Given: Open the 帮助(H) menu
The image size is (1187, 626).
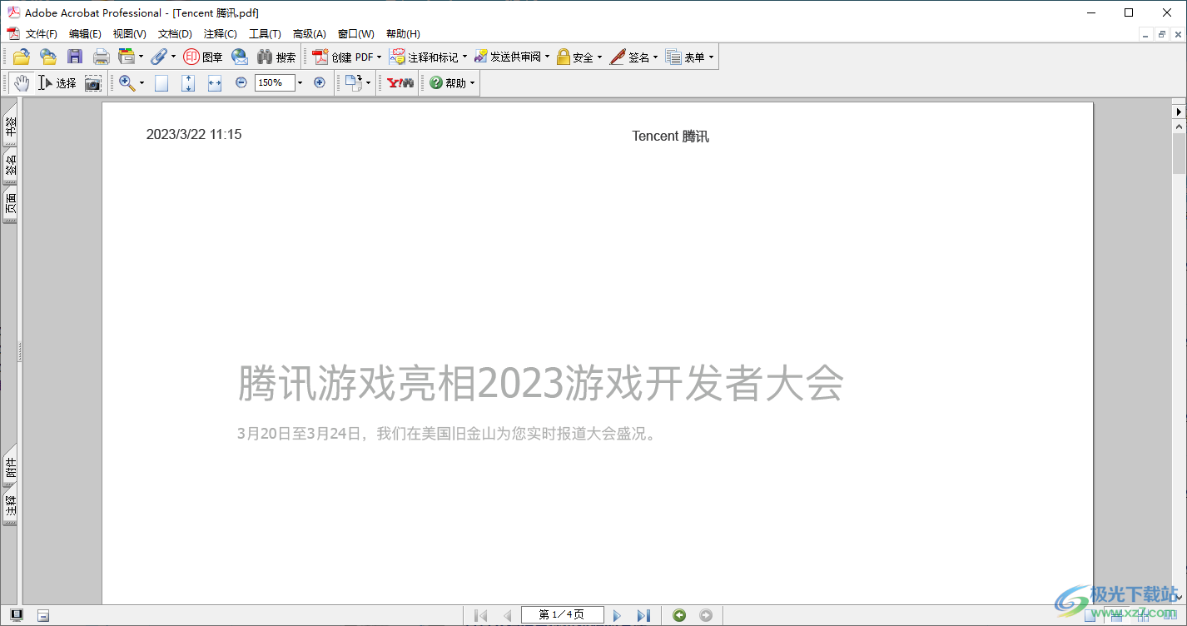Looking at the screenshot, I should pyautogui.click(x=403, y=34).
